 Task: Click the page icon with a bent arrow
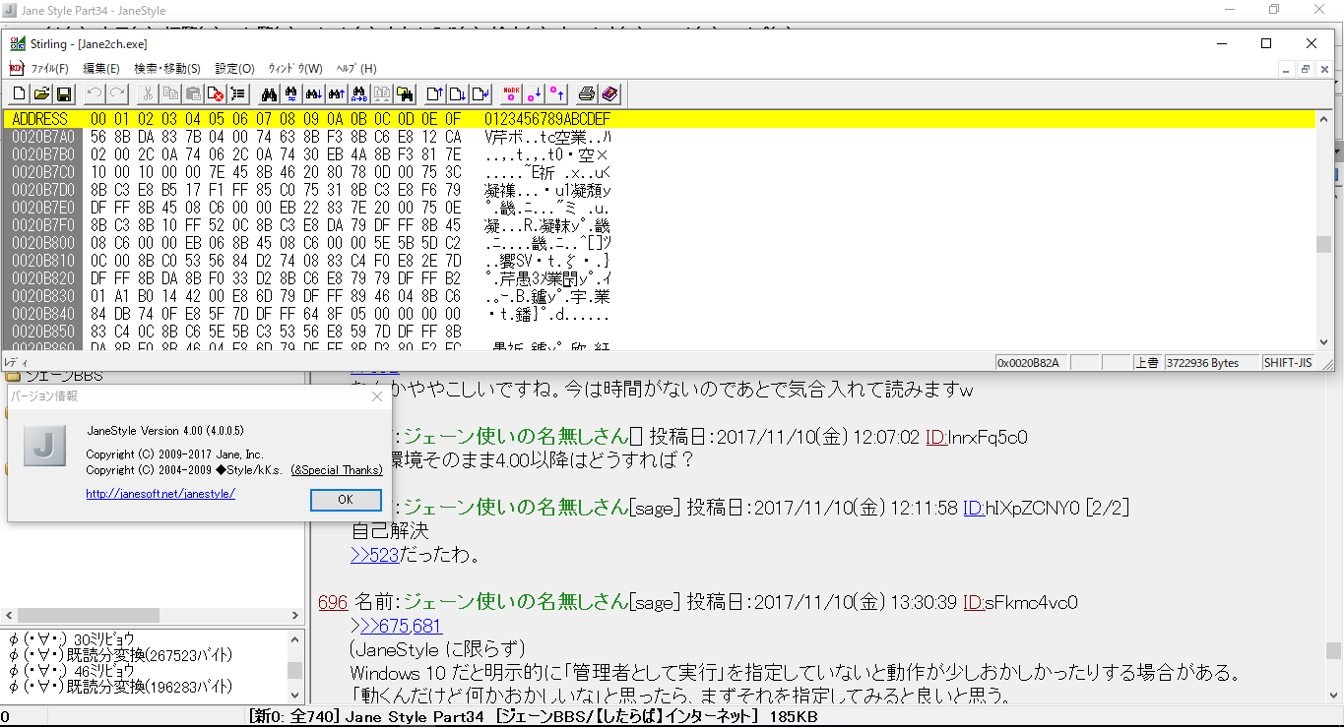coord(480,93)
